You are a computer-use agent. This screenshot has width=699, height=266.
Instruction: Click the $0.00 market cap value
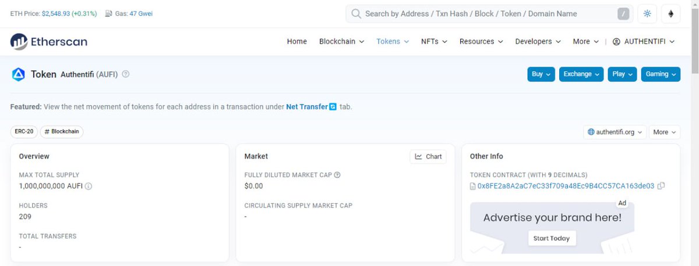(253, 186)
